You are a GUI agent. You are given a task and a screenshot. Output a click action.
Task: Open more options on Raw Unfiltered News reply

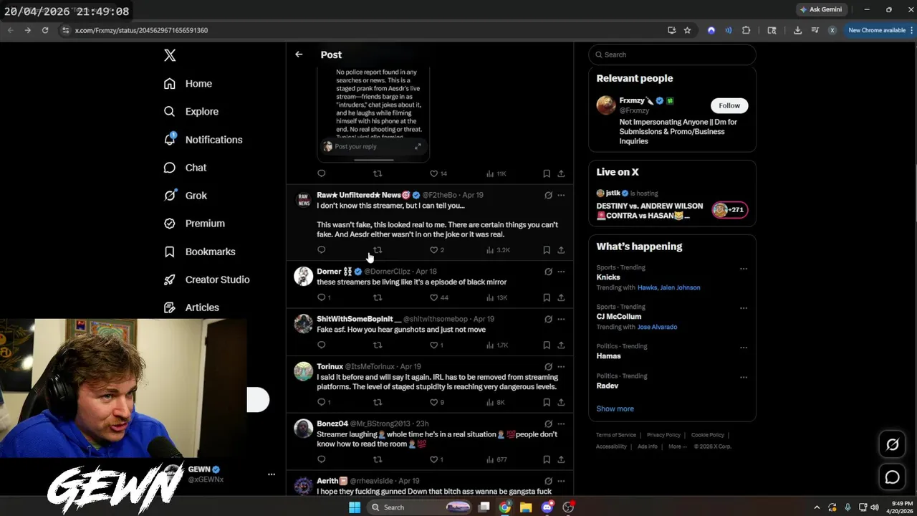point(561,195)
